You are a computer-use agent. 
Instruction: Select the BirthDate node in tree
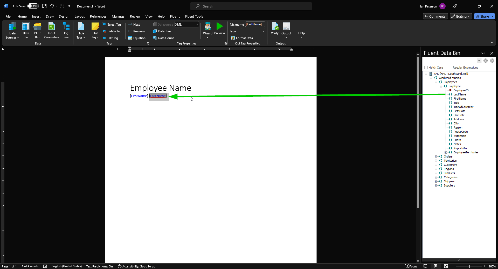(459, 111)
